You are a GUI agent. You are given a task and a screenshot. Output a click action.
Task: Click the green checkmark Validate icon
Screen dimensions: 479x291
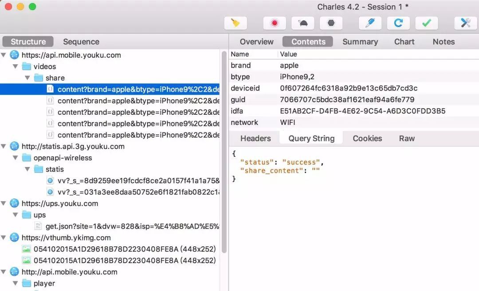[427, 23]
